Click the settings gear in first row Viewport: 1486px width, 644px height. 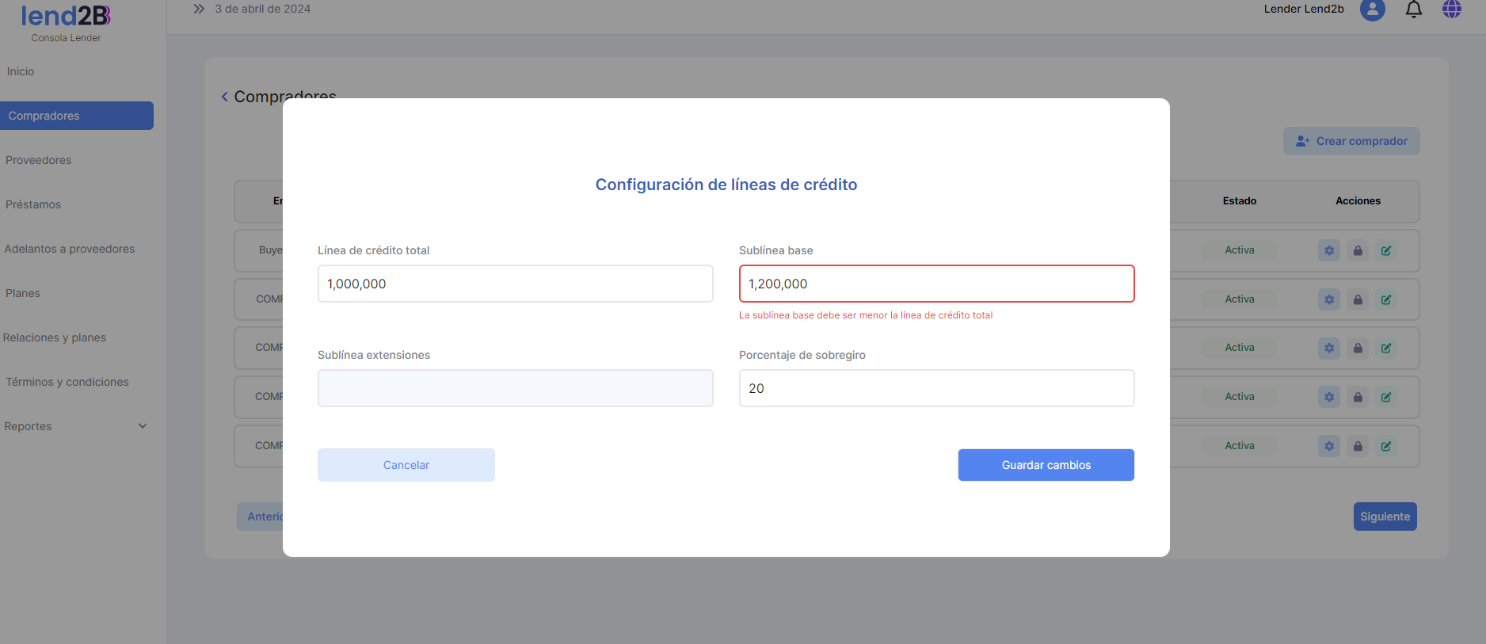pos(1328,250)
